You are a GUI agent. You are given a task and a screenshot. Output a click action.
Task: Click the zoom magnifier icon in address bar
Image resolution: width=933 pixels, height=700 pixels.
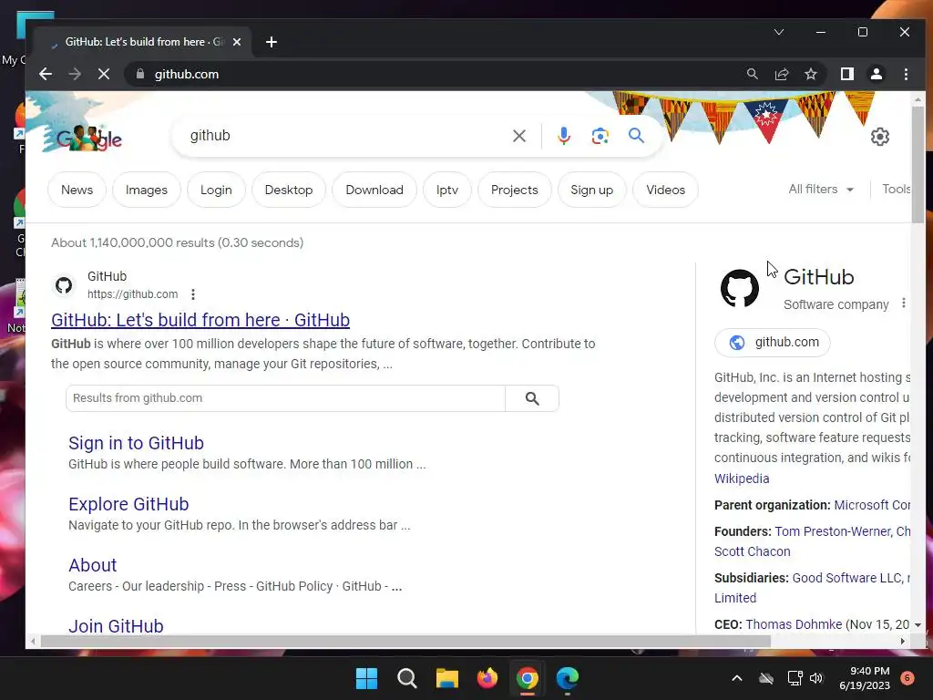(752, 74)
